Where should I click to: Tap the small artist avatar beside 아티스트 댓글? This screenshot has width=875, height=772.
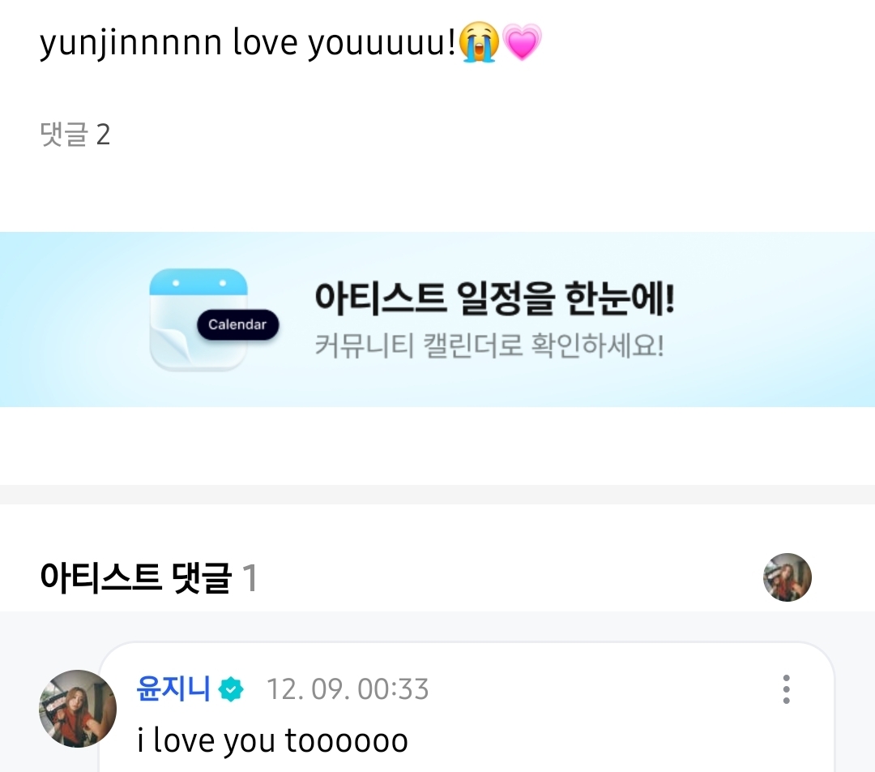point(787,577)
